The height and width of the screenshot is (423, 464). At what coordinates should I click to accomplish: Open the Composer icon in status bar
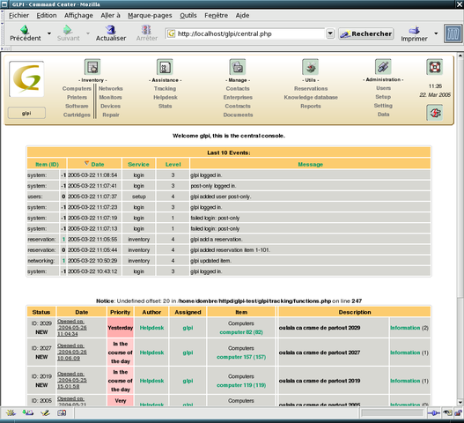click(45, 412)
